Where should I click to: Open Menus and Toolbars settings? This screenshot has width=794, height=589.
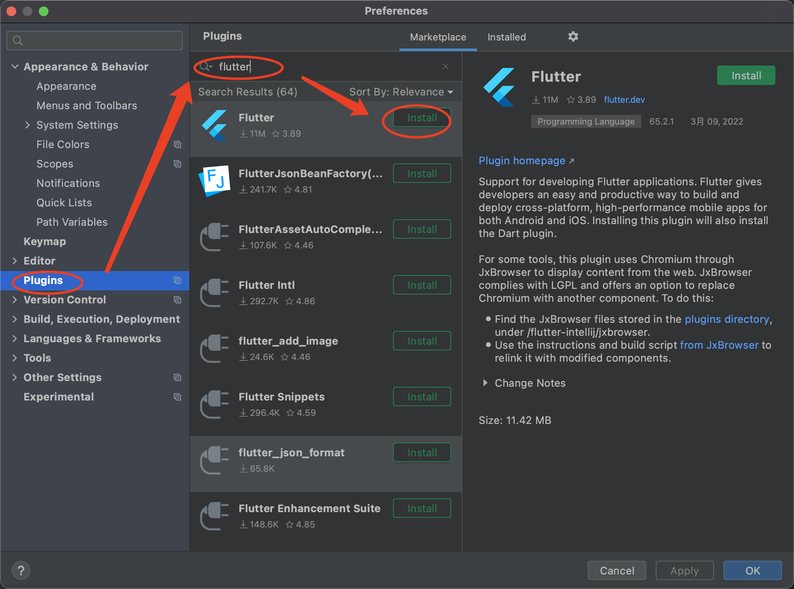(x=87, y=106)
